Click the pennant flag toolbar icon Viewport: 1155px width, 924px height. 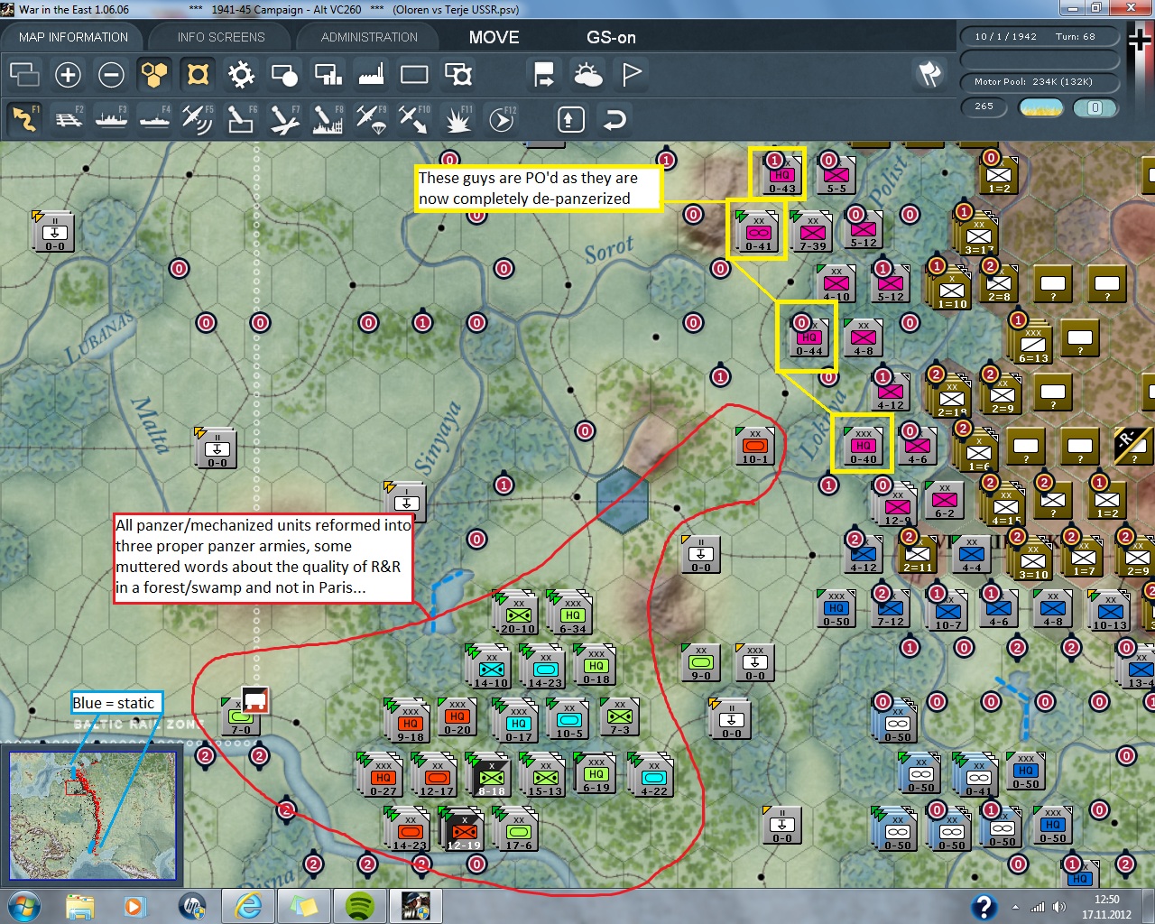[632, 74]
